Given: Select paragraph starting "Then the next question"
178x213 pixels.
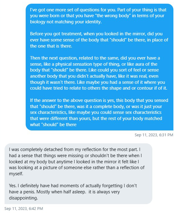Looking at the screenshot, I should click(x=98, y=73).
